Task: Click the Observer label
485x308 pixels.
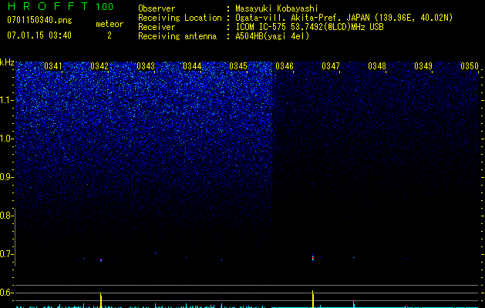Action: click(157, 8)
